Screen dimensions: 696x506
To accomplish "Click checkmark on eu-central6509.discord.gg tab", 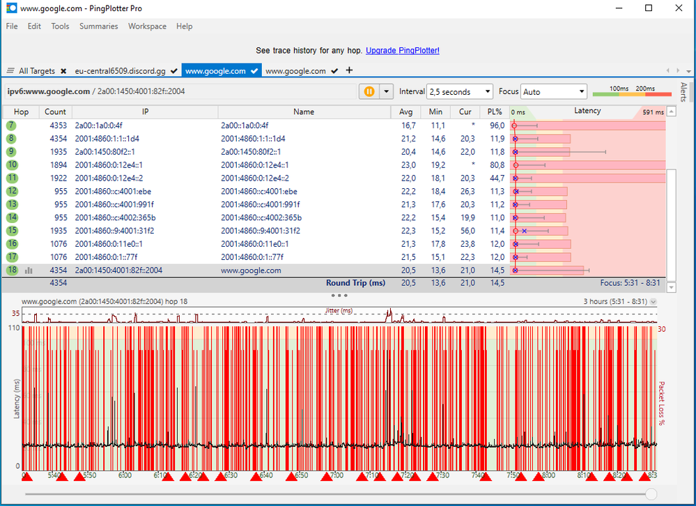I will click(174, 71).
